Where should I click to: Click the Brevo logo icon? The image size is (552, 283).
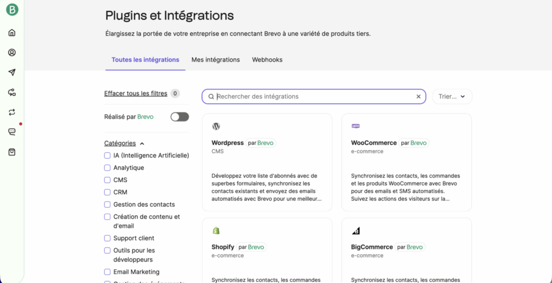click(12, 10)
